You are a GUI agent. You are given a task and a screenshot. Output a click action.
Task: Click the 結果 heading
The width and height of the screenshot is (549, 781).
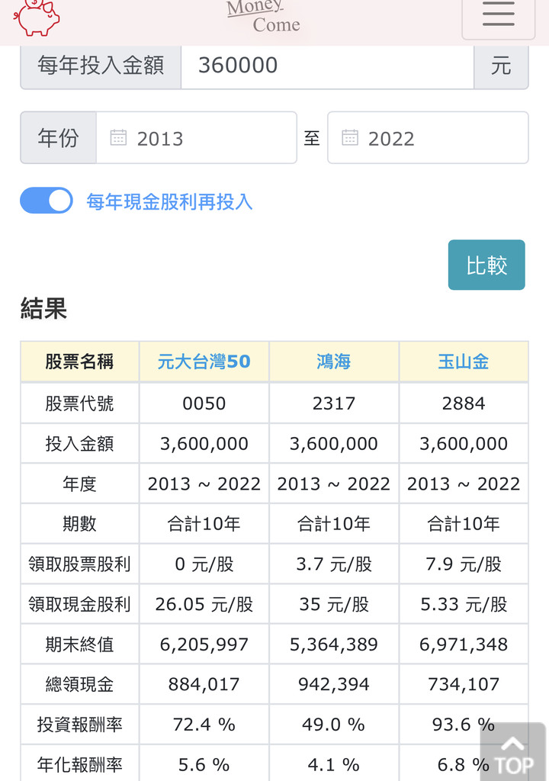coord(43,308)
